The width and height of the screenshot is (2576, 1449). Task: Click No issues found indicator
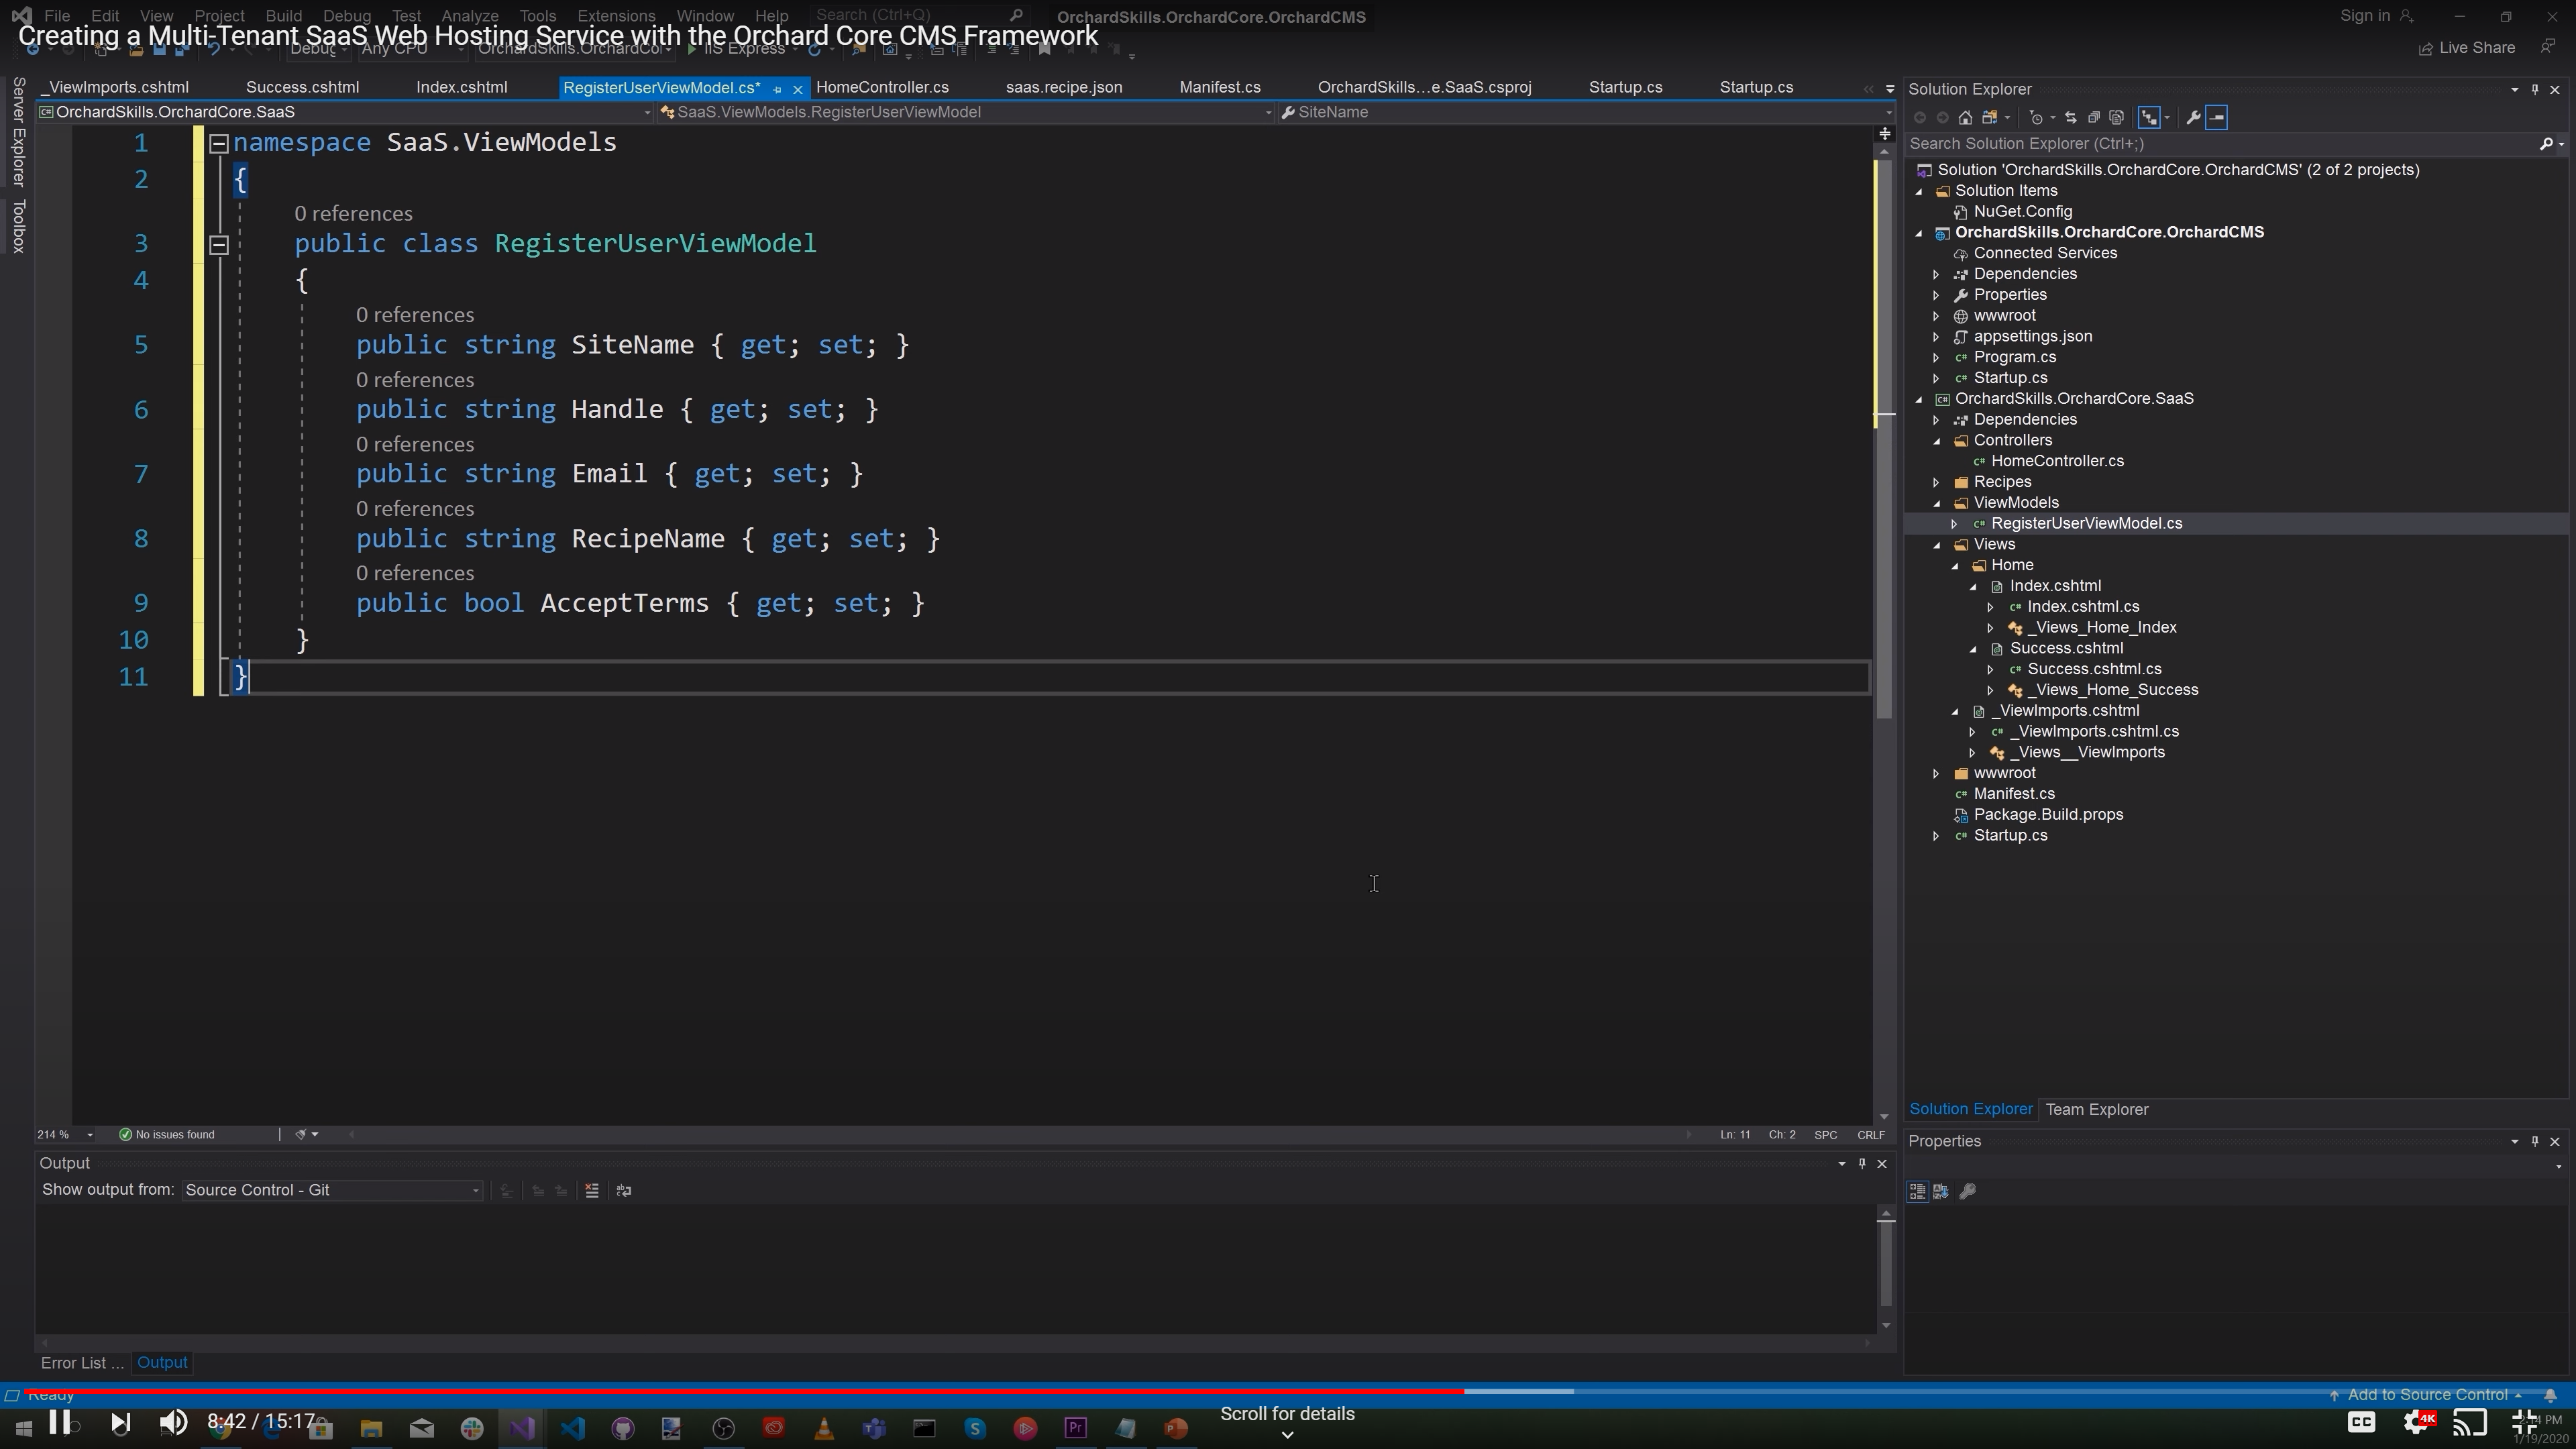167,1135
